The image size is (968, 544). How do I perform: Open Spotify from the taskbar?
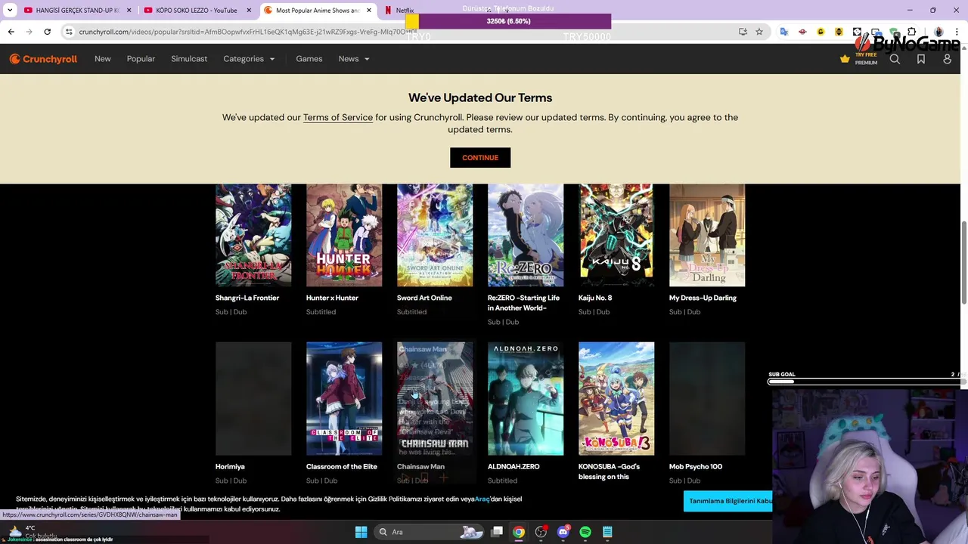pyautogui.click(x=585, y=532)
